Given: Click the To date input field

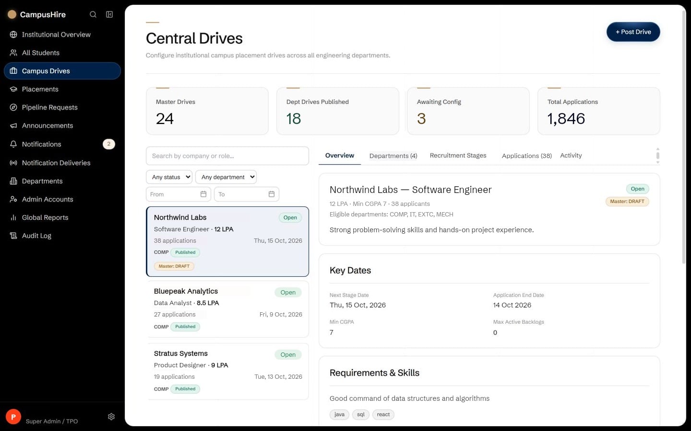Looking at the screenshot, I should (x=247, y=194).
